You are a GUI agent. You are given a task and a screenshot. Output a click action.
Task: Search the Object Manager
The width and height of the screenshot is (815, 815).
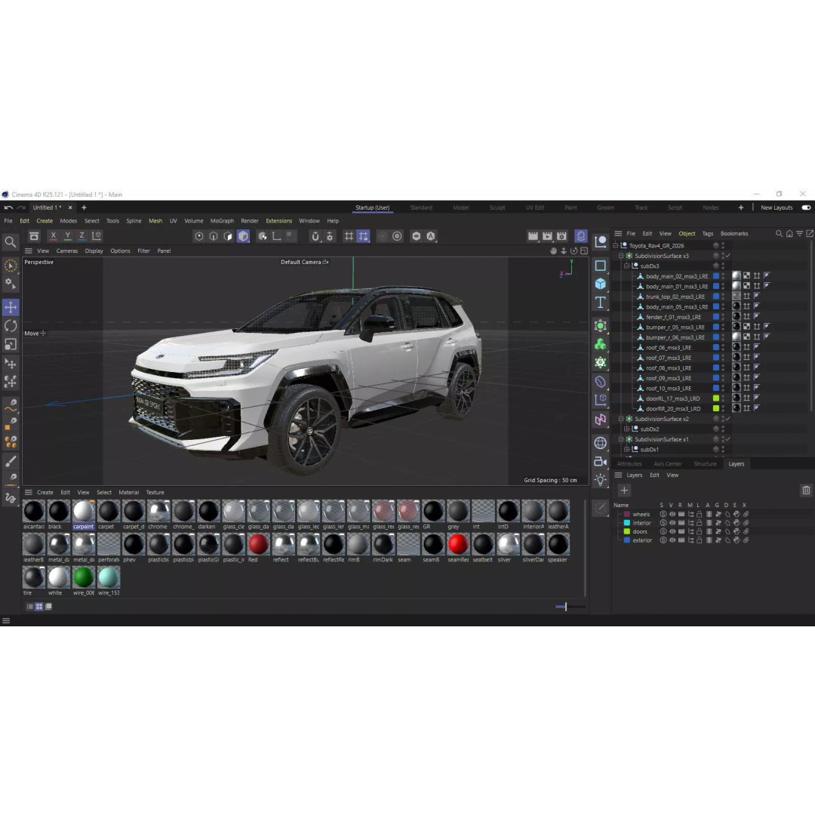pyautogui.click(x=779, y=233)
